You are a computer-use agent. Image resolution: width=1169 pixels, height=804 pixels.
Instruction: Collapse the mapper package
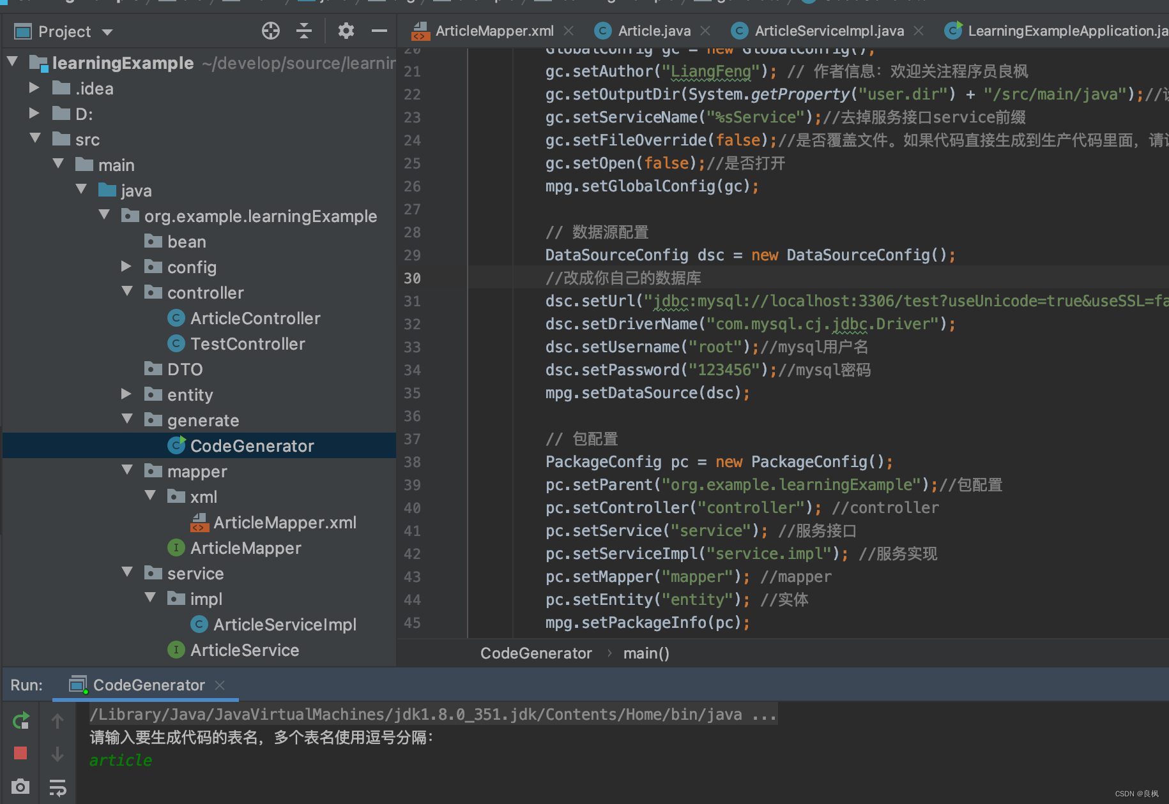[x=127, y=470]
